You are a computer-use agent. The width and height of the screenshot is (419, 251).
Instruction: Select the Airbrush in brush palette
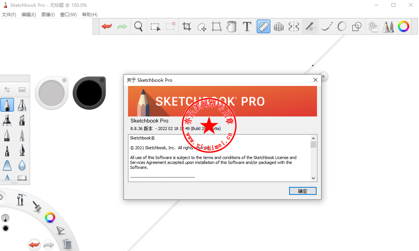pos(22,105)
